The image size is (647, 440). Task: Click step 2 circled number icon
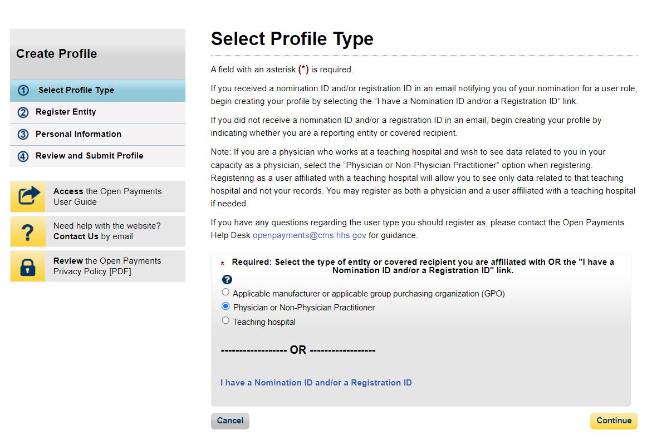click(23, 112)
